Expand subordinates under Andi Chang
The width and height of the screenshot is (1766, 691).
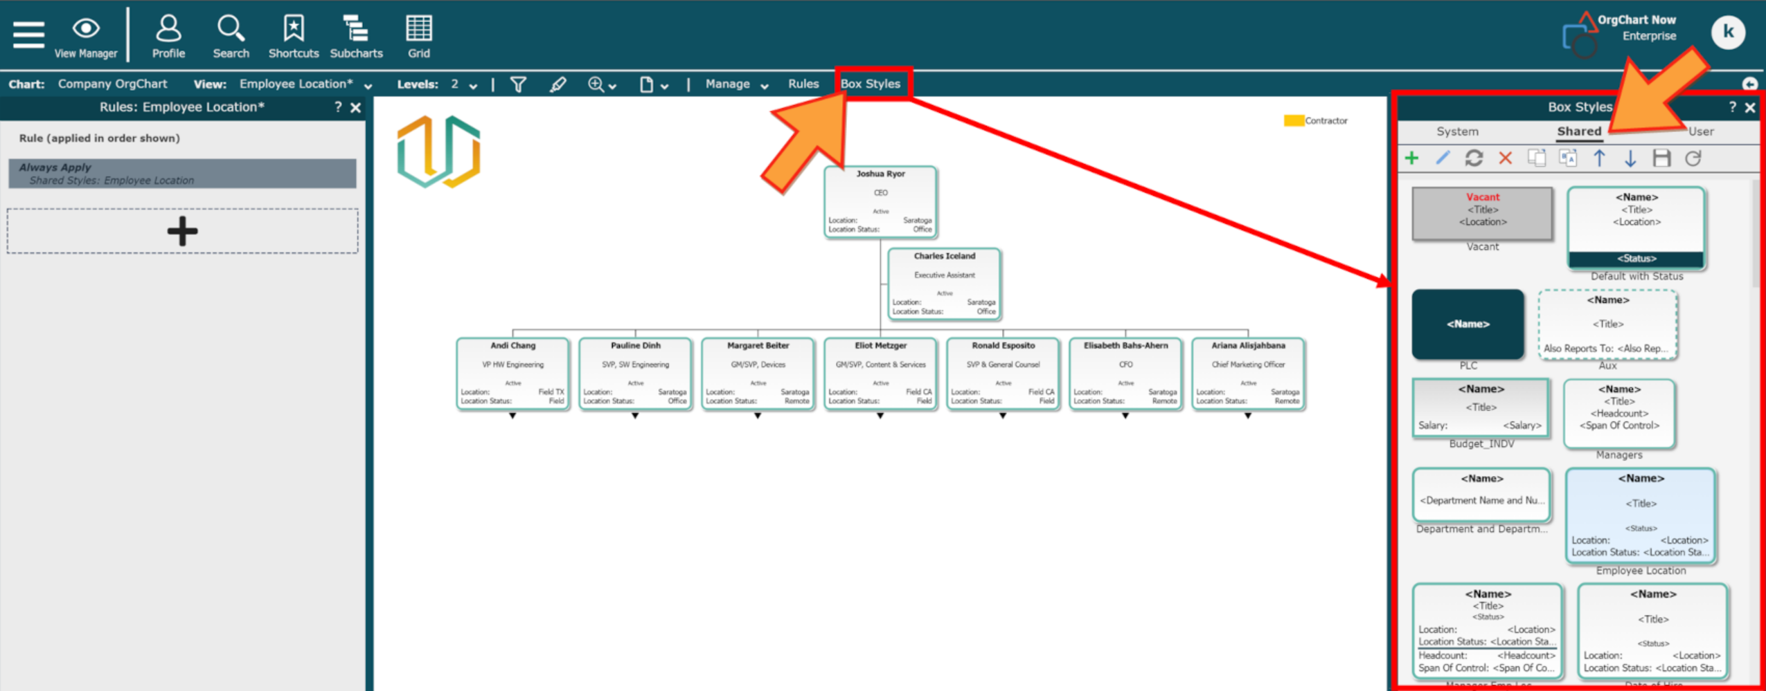click(512, 416)
